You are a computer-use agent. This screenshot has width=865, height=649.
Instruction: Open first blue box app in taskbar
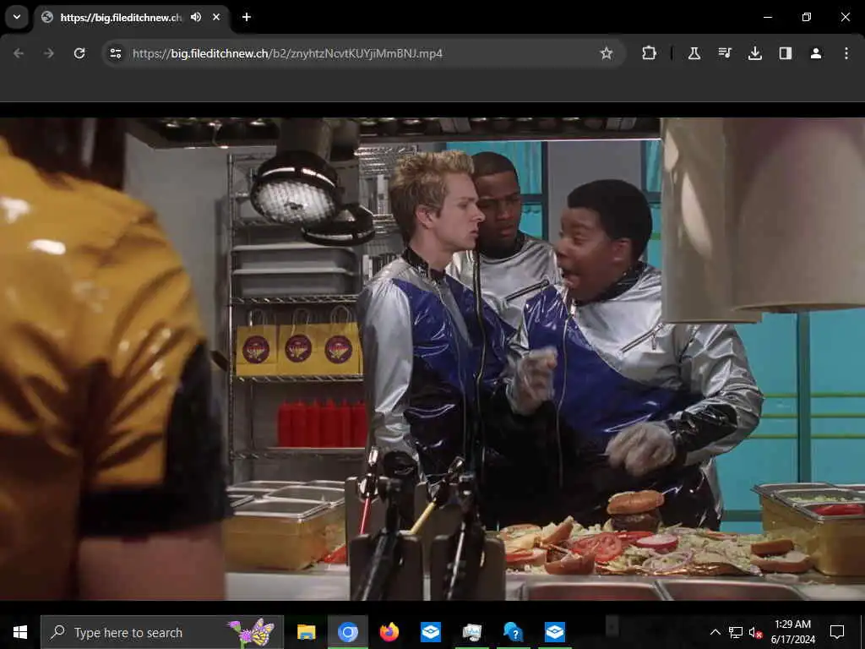(x=430, y=632)
